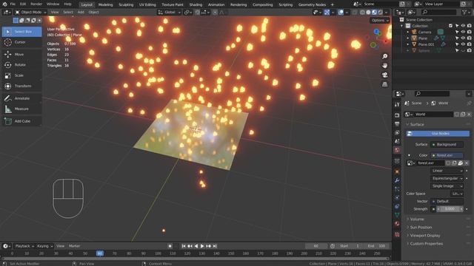Image resolution: width=474 pixels, height=266 pixels.
Task: Choose the Move tool
Action: click(21, 54)
